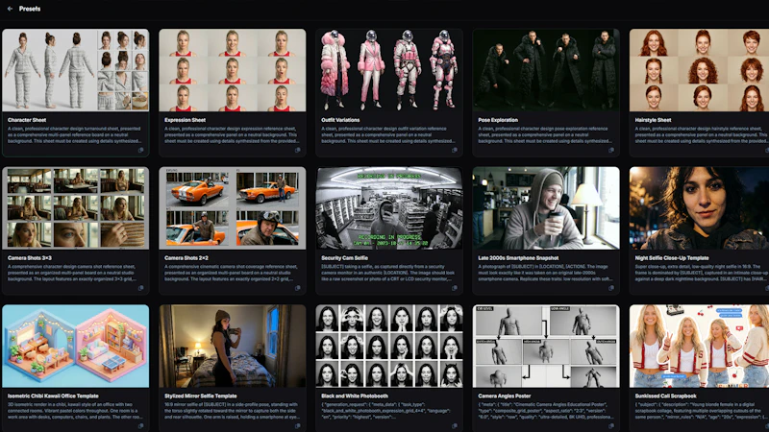769x432 pixels.
Task: Select the Outfit Variations astronaut thumbnail
Action: (389, 70)
